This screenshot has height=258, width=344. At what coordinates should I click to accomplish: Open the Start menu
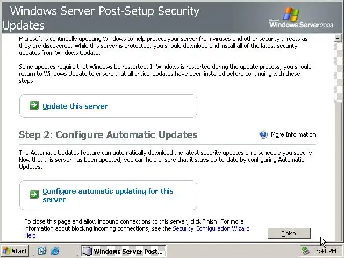pyautogui.click(x=15, y=251)
